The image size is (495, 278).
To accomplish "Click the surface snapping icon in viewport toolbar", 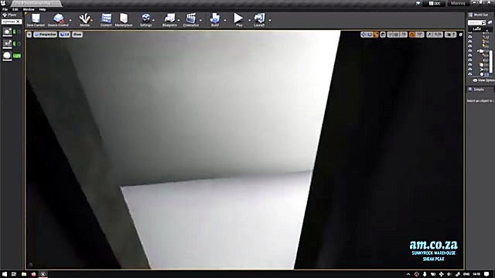I will tap(390, 35).
